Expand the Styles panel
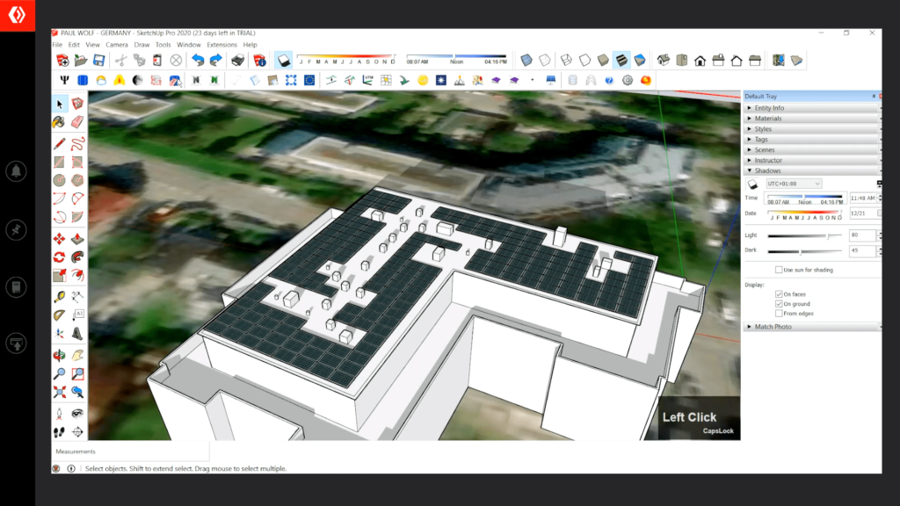This screenshot has height=506, width=900. pyautogui.click(x=811, y=129)
